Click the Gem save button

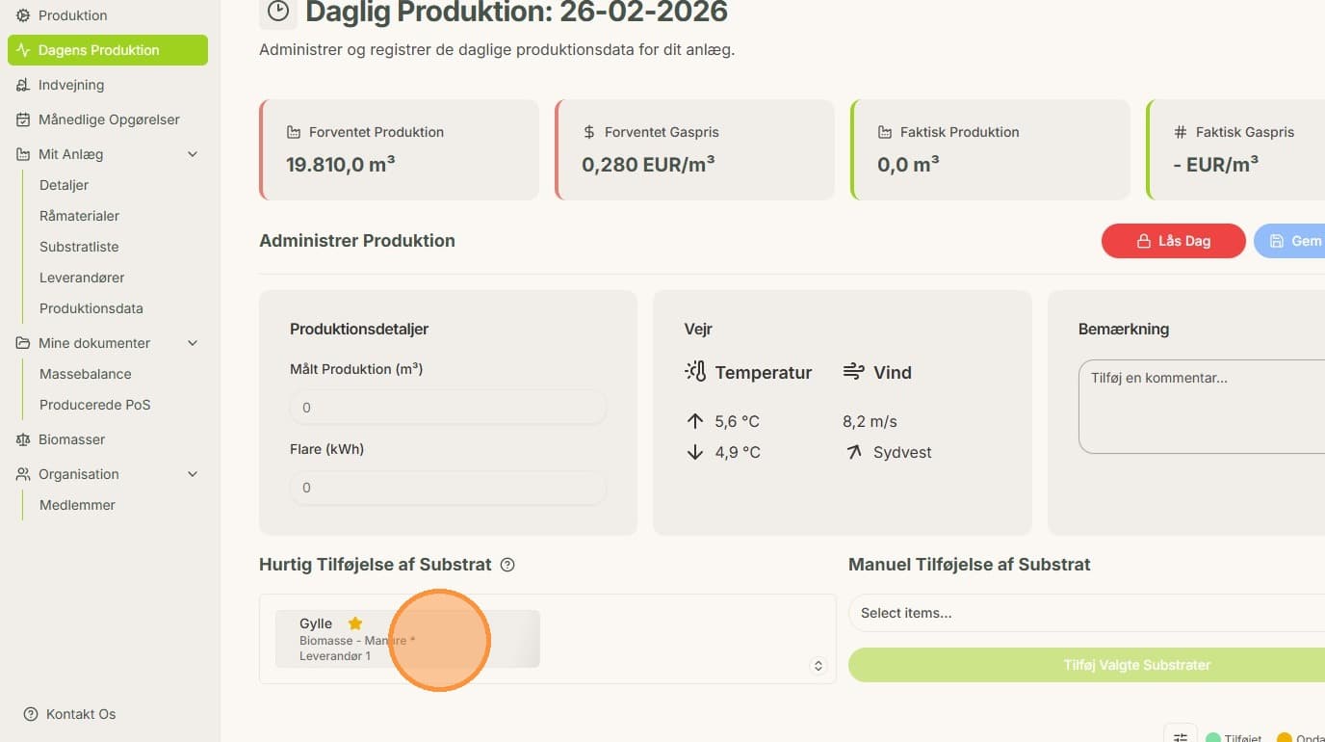click(x=1289, y=241)
